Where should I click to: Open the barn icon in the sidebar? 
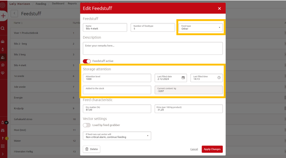click(3, 42)
